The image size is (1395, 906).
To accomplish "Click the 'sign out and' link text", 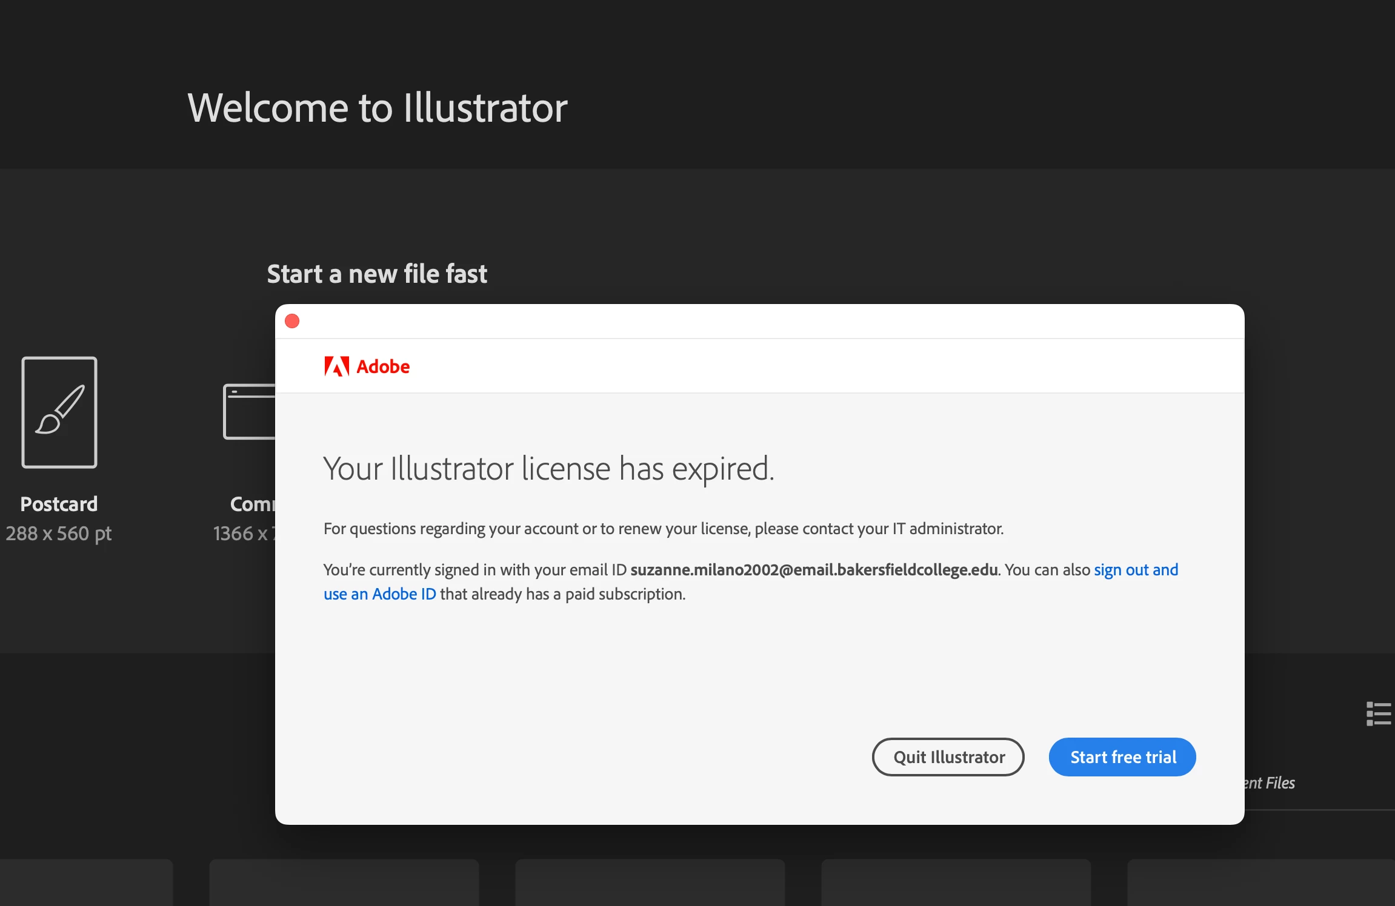I will coord(1136,570).
